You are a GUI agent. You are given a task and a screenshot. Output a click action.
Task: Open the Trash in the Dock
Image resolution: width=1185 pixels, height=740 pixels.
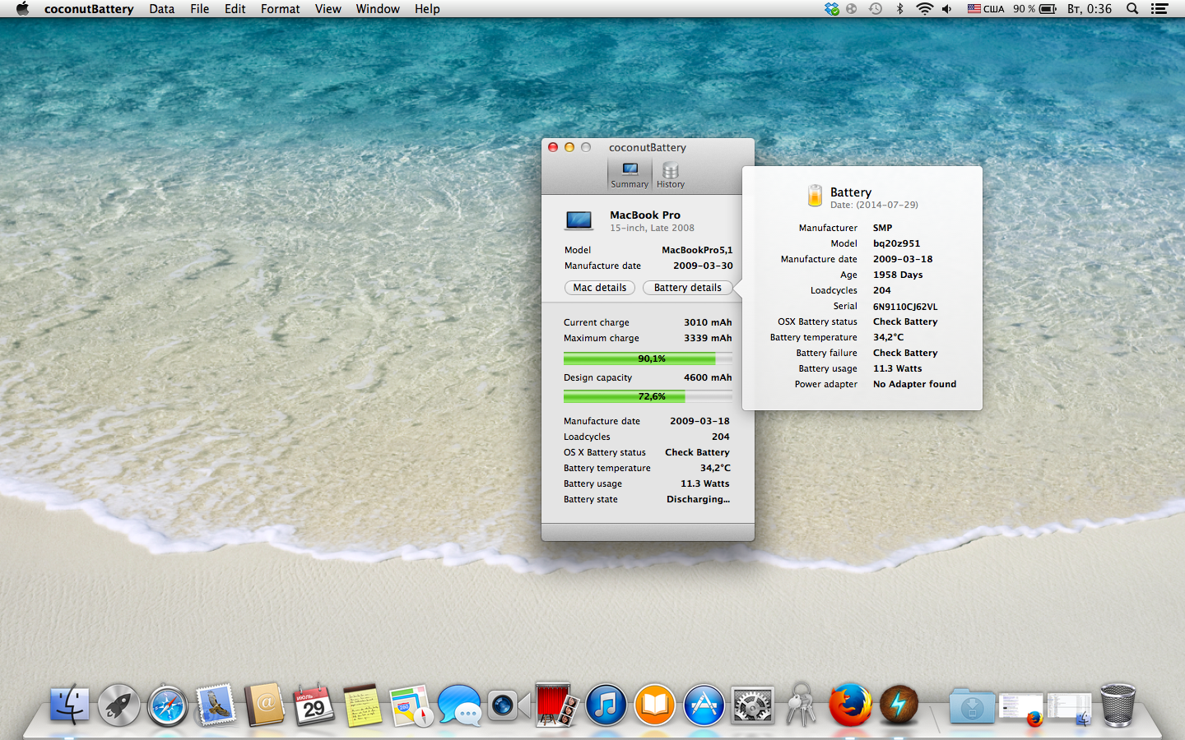click(1118, 705)
